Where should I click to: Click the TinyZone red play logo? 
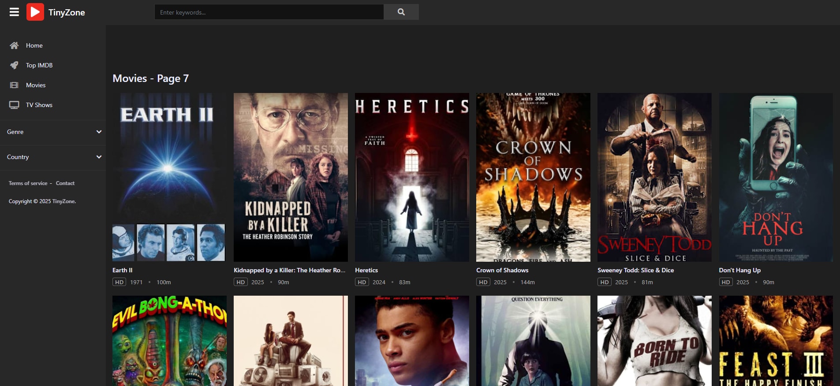35,12
